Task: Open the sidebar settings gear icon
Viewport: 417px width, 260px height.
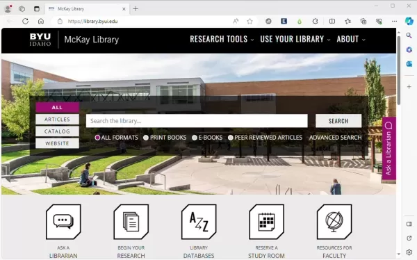Action: tap(409, 252)
